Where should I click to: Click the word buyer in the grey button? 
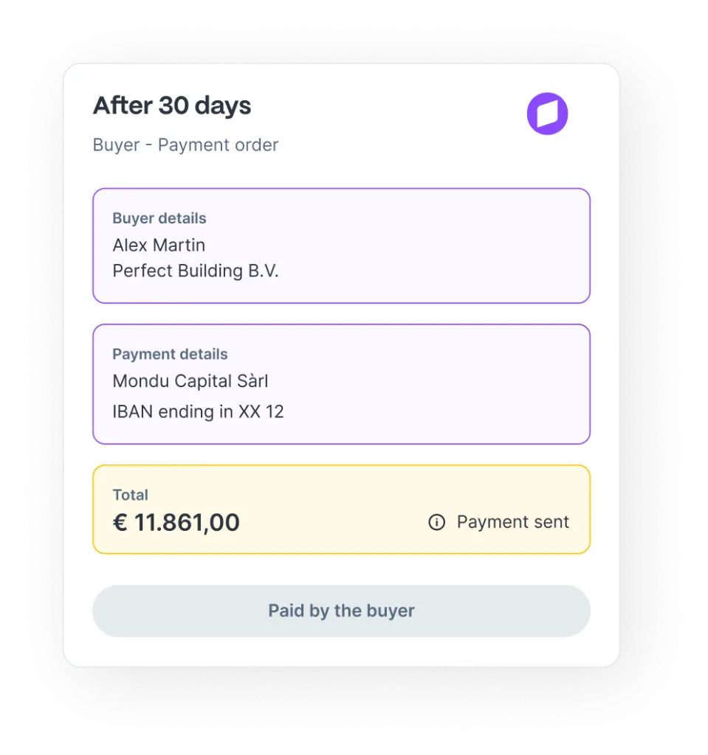(x=390, y=611)
